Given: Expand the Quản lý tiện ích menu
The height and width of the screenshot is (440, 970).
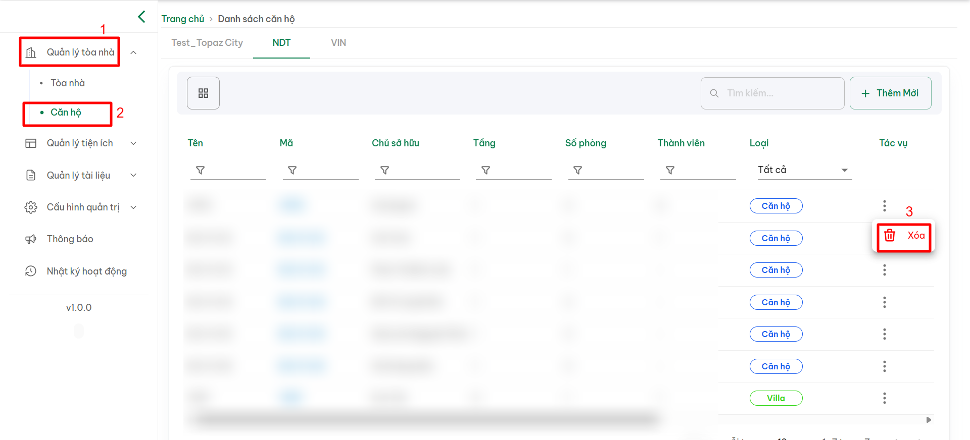Looking at the screenshot, I should coord(81,143).
